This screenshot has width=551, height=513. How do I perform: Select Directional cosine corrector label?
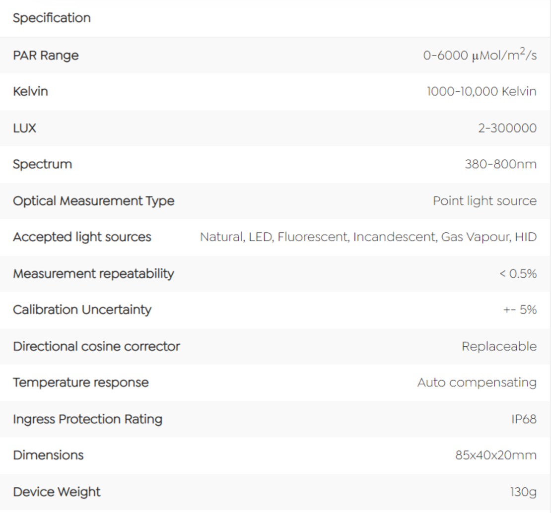[96, 347]
